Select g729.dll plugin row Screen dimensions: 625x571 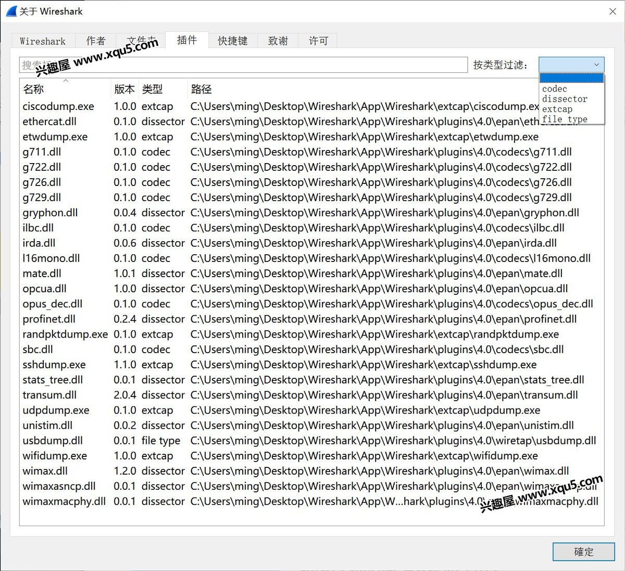(311, 197)
